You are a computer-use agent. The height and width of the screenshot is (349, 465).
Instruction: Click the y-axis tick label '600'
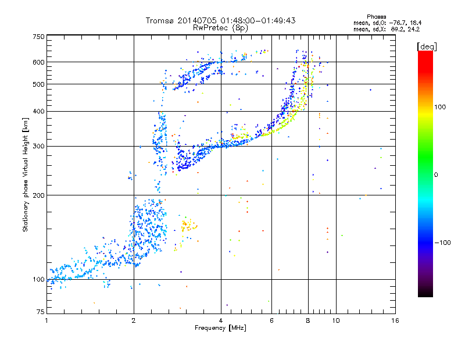tap(38, 62)
